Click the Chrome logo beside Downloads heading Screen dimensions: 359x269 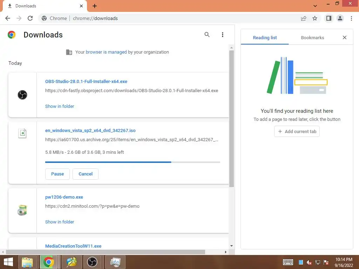pyautogui.click(x=12, y=35)
